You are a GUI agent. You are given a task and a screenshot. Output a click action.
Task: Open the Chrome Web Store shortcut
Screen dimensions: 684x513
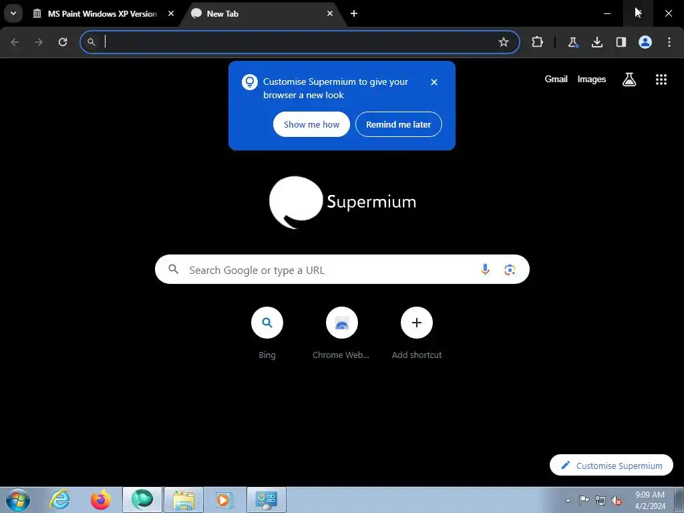(341, 333)
